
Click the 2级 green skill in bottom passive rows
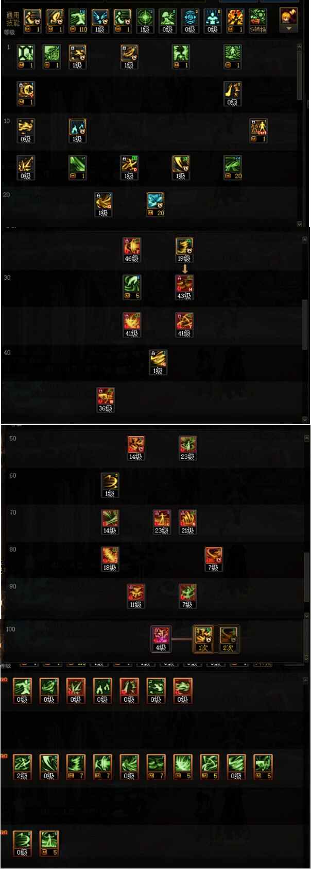tap(22, 767)
